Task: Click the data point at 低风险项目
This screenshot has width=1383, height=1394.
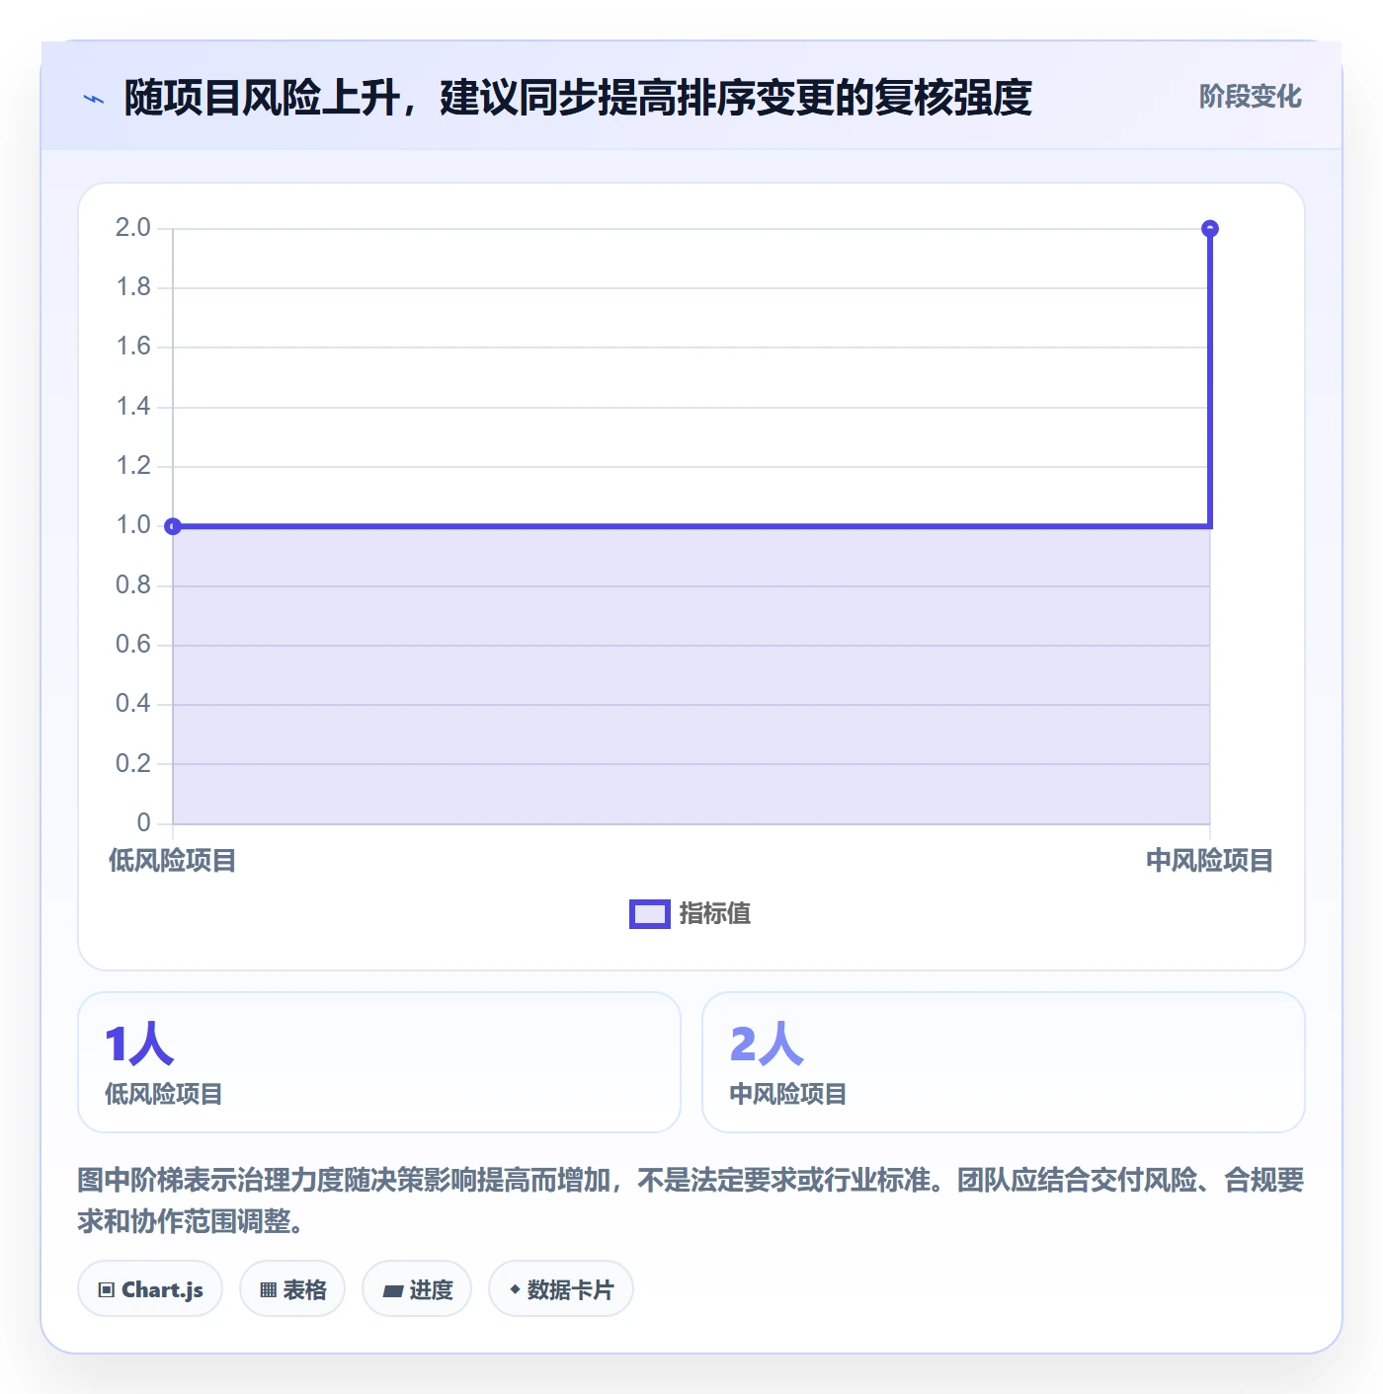Action: [x=173, y=526]
